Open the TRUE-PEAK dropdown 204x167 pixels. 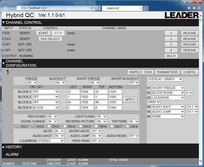96,141
